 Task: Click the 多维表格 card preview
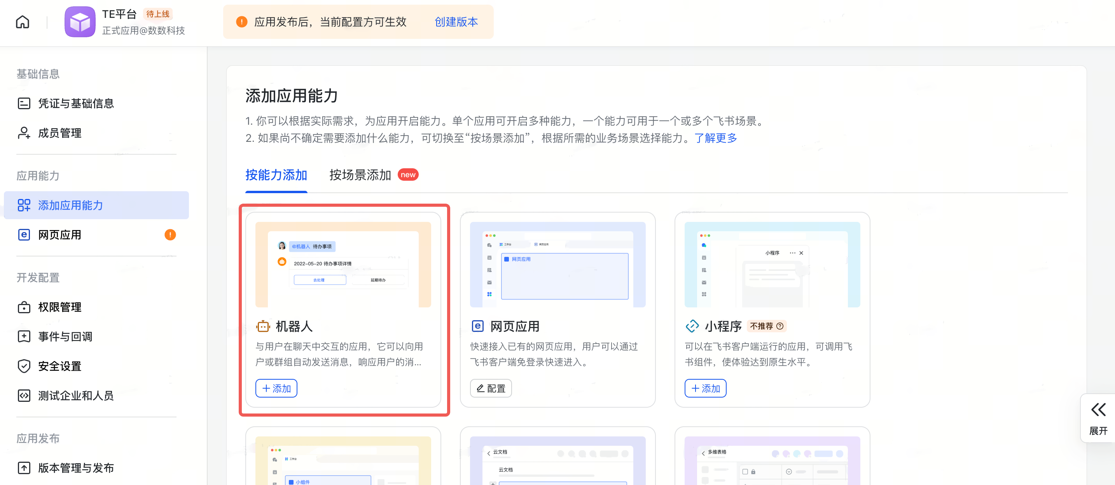(x=772, y=461)
